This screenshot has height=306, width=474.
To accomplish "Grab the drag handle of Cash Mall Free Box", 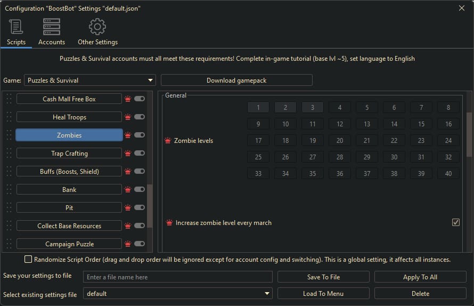I will click(x=9, y=99).
